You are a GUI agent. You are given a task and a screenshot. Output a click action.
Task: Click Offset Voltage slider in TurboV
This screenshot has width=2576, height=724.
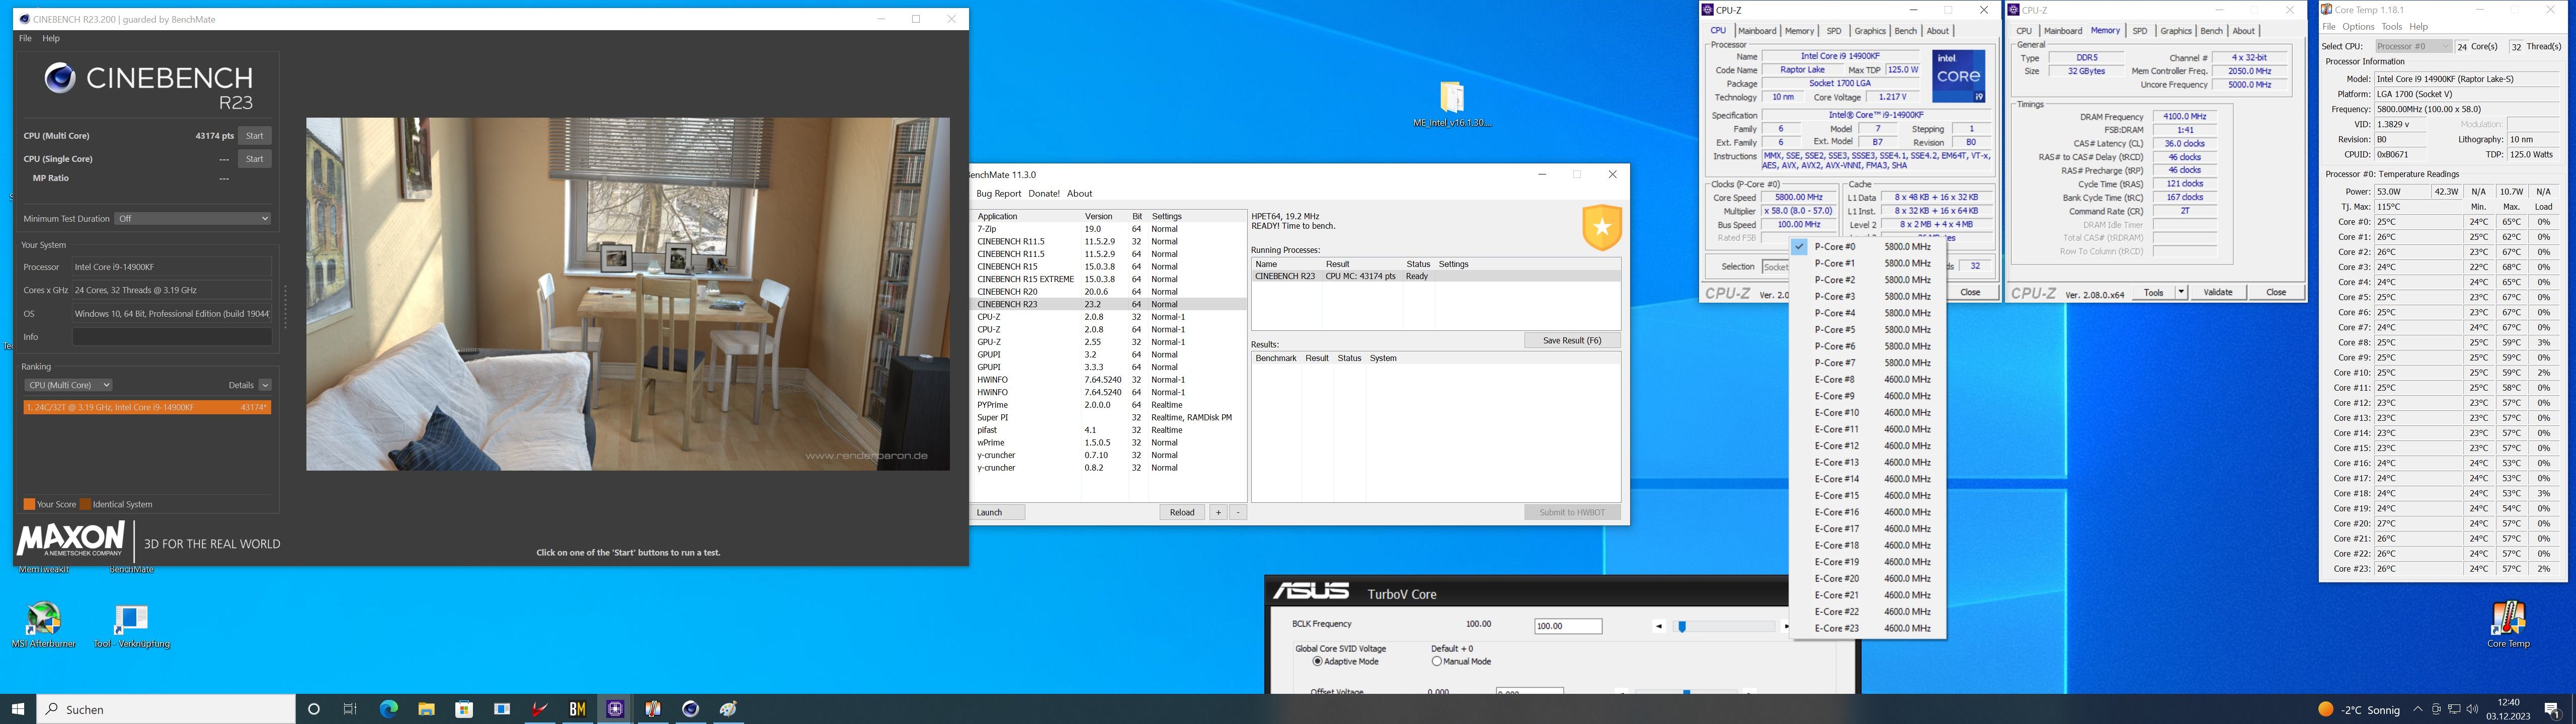(1687, 692)
